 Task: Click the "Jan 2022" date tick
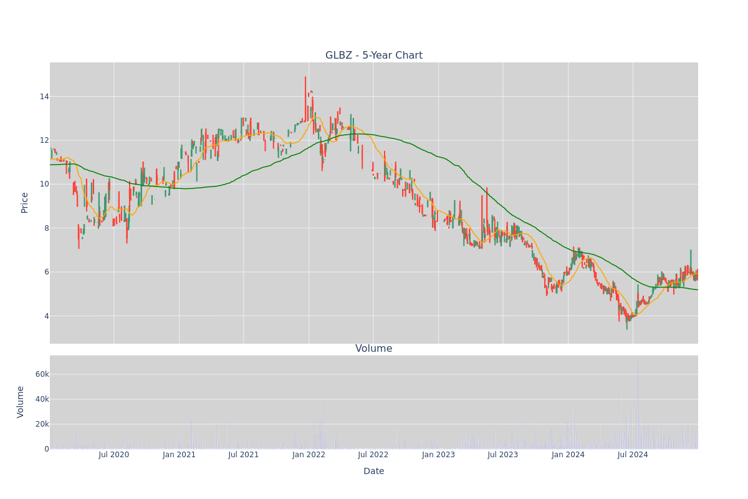(309, 455)
